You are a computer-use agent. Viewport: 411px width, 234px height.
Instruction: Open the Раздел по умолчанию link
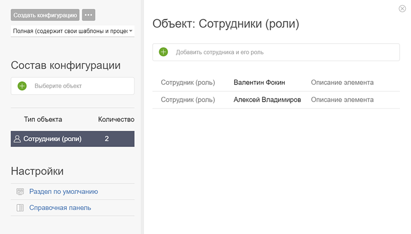click(64, 192)
